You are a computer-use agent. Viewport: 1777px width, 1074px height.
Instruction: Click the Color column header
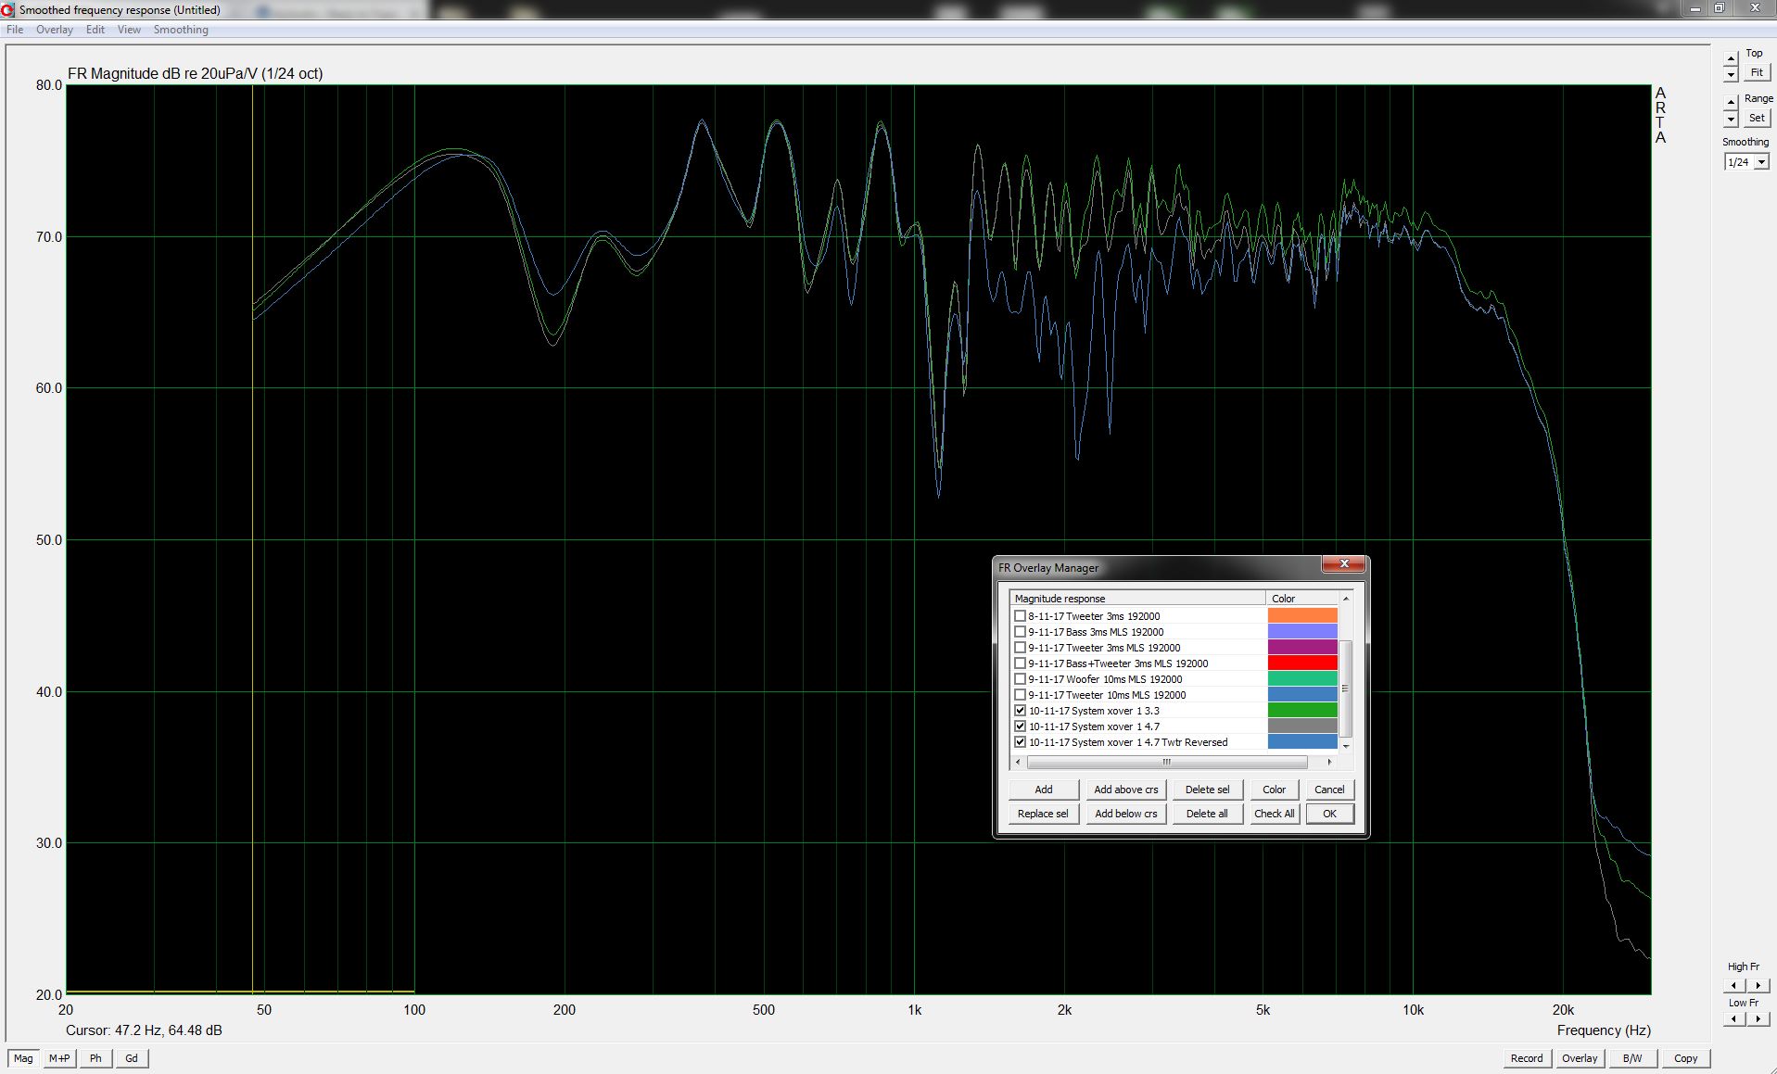click(1302, 599)
